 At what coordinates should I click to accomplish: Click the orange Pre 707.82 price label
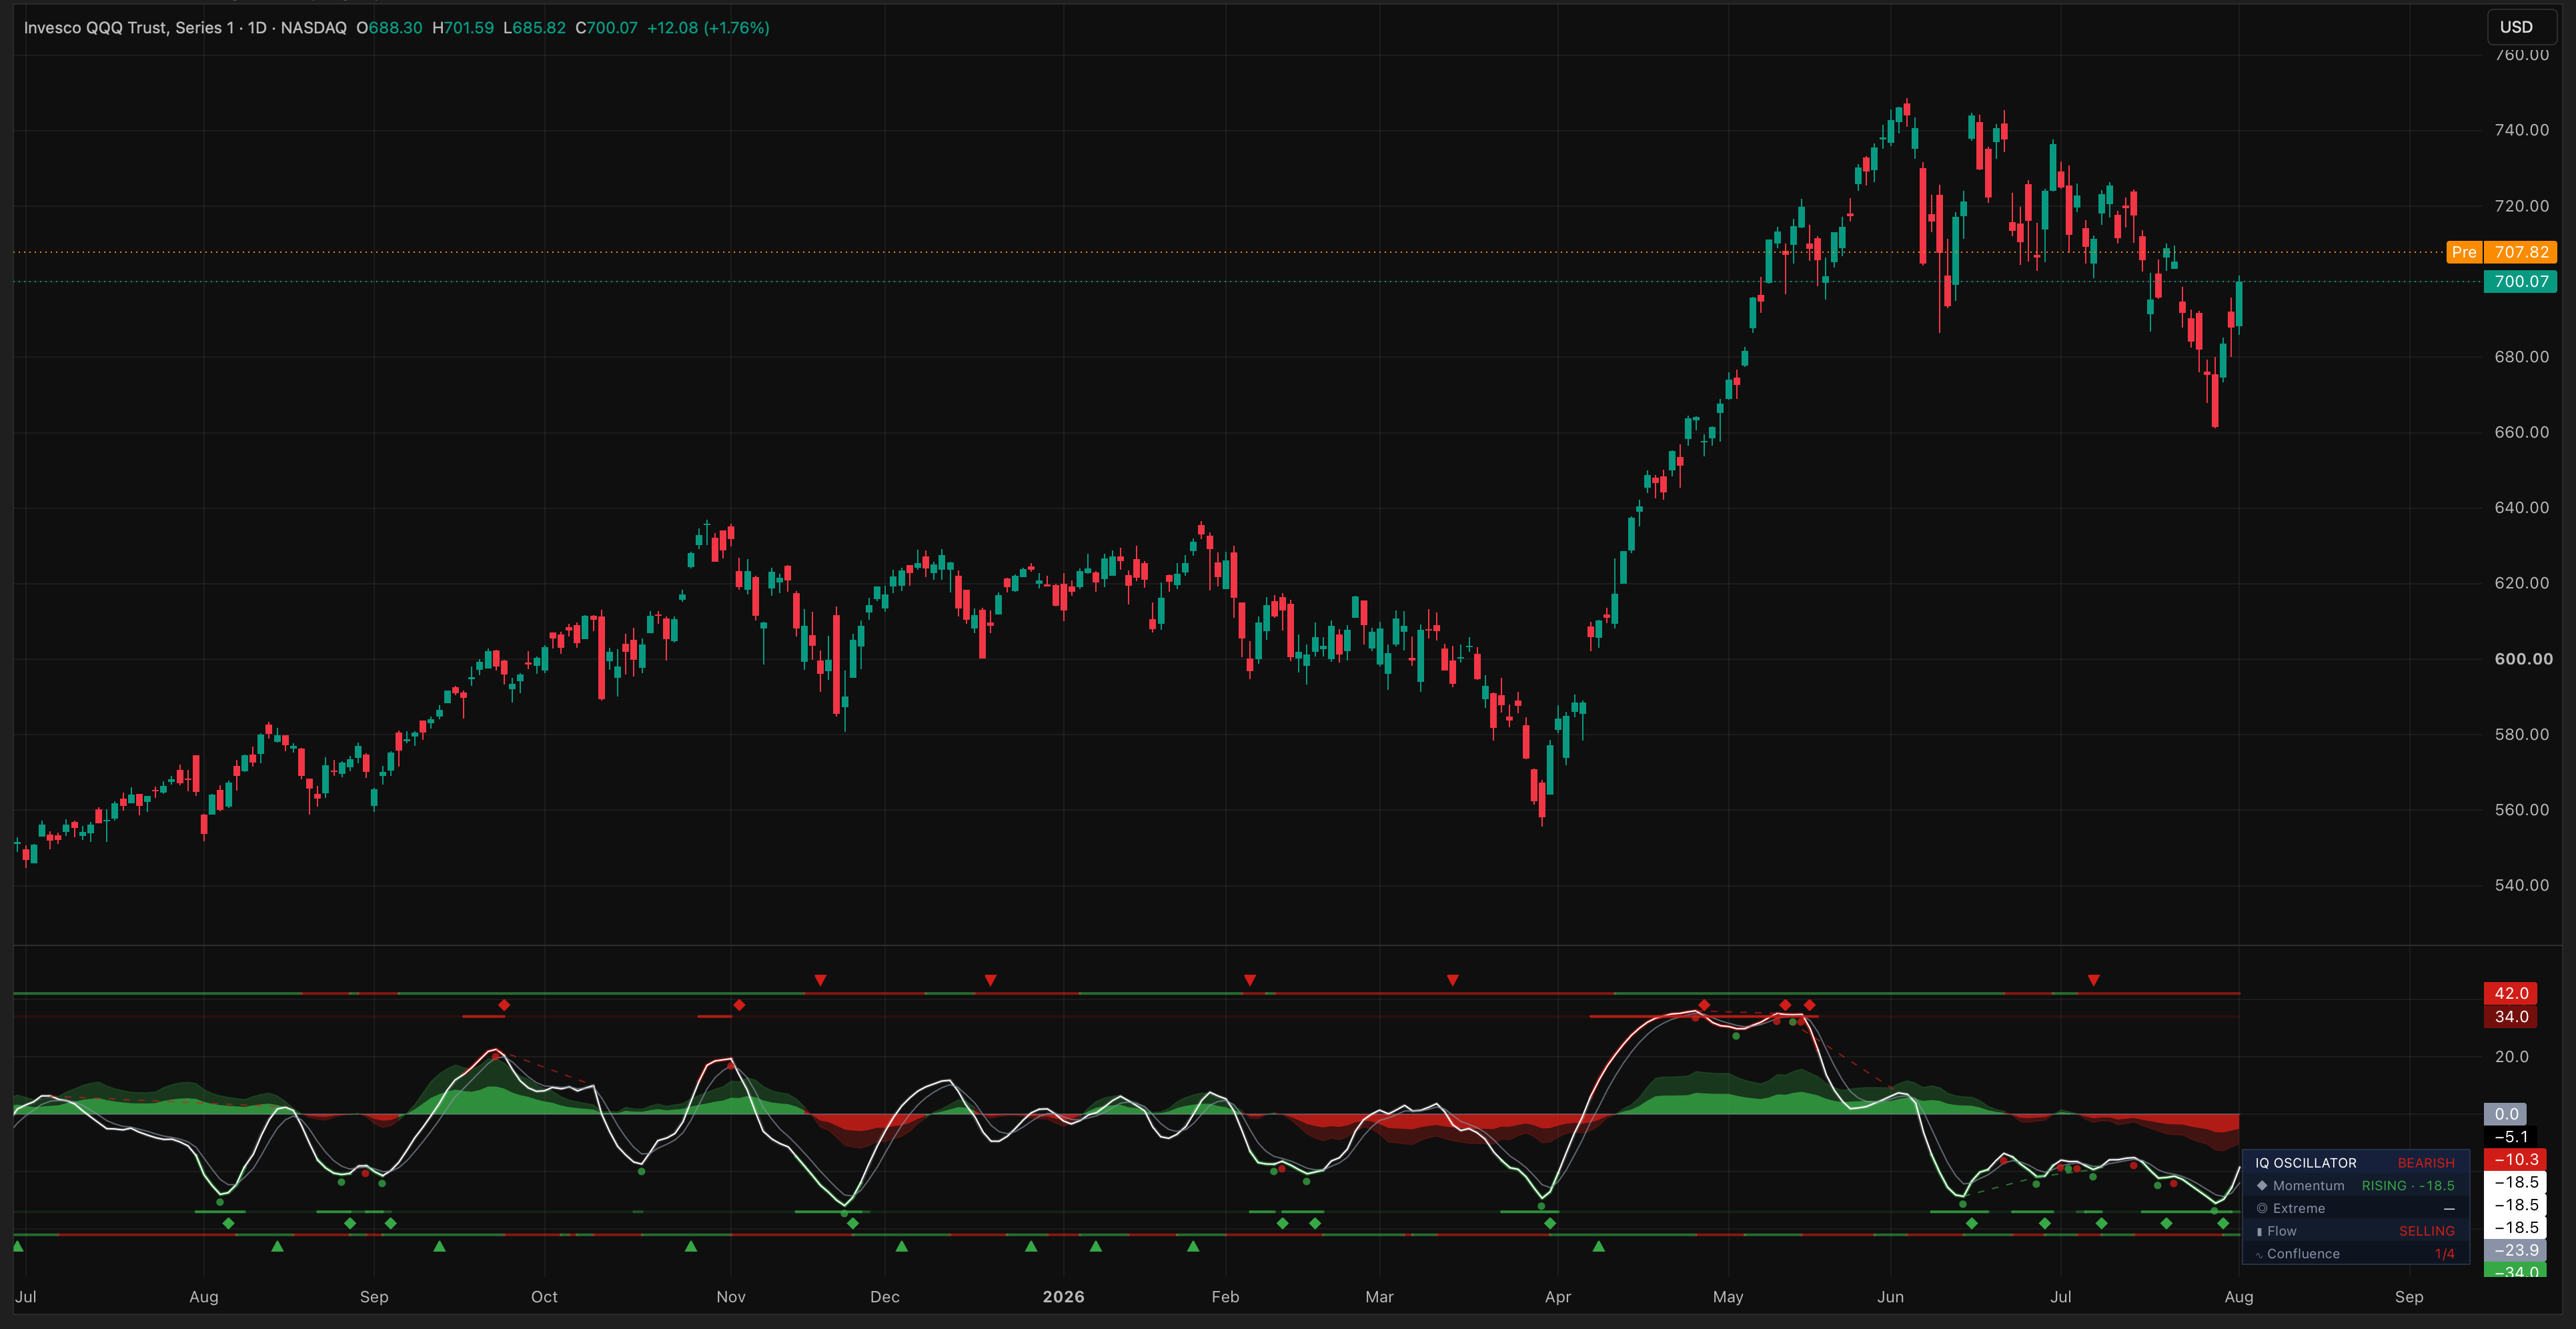[x=2501, y=252]
